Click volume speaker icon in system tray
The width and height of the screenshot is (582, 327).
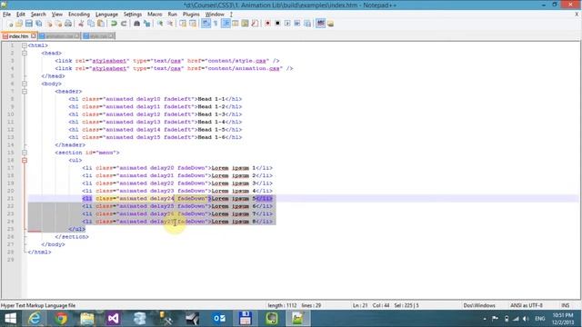(x=526, y=319)
